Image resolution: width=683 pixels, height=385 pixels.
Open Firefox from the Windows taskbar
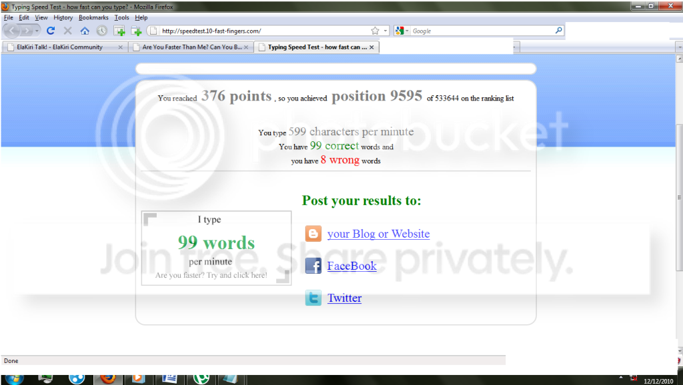coord(107,378)
